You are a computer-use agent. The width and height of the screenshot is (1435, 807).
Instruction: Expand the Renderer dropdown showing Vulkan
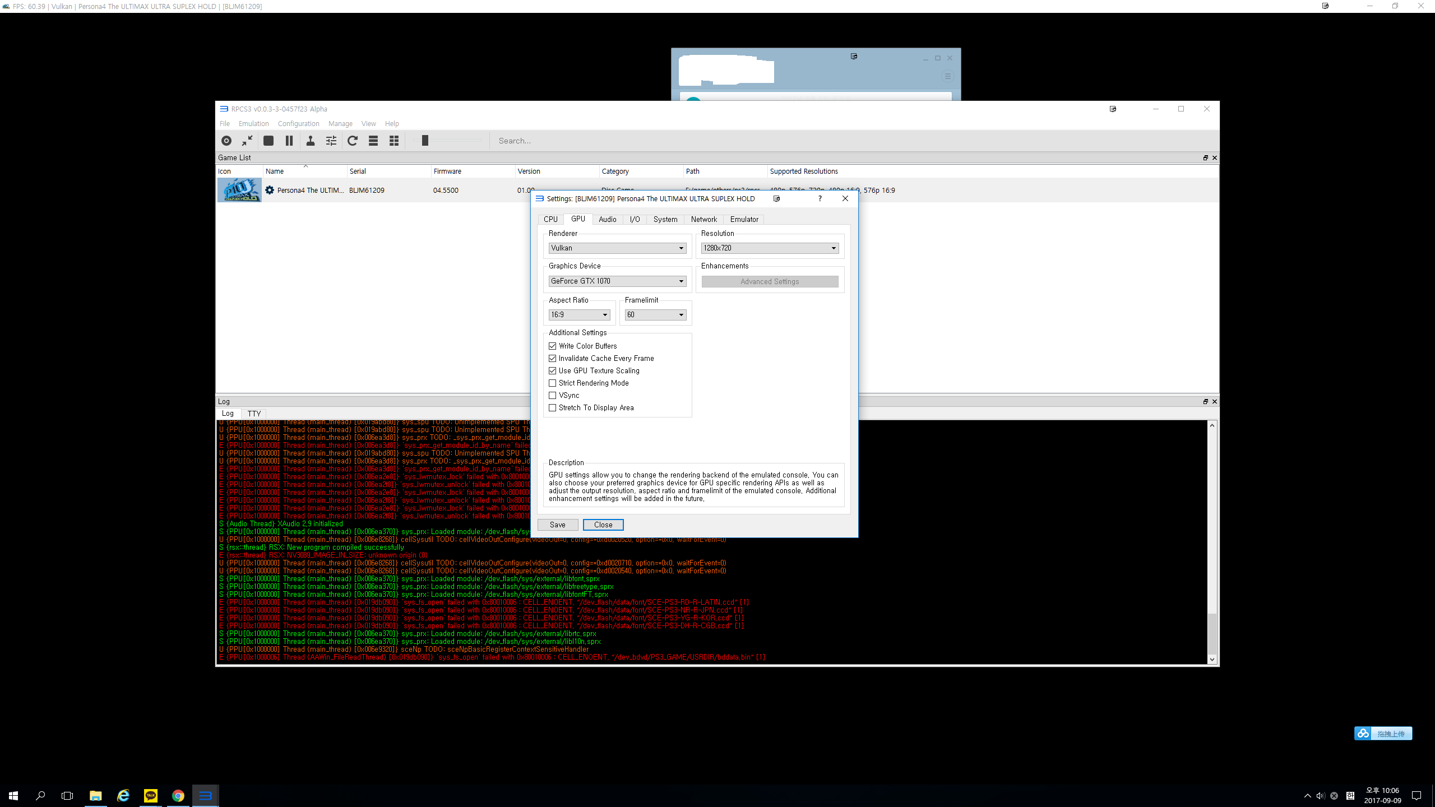pos(617,248)
